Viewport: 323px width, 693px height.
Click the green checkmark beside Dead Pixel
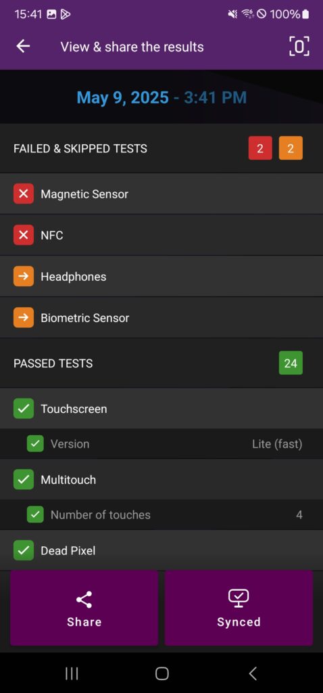click(x=24, y=550)
